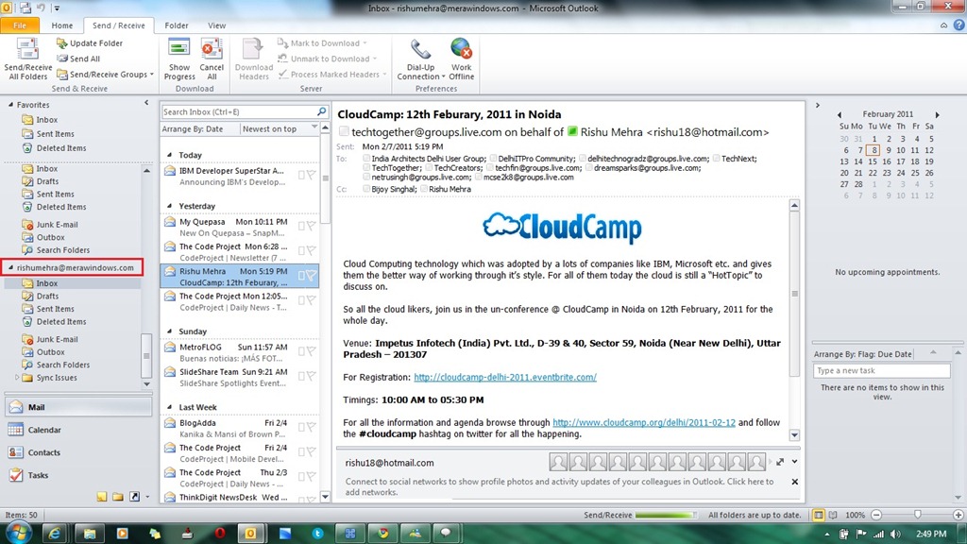Toggle Work Offline mode
Viewport: 967px width, 544px height.
pos(461,59)
